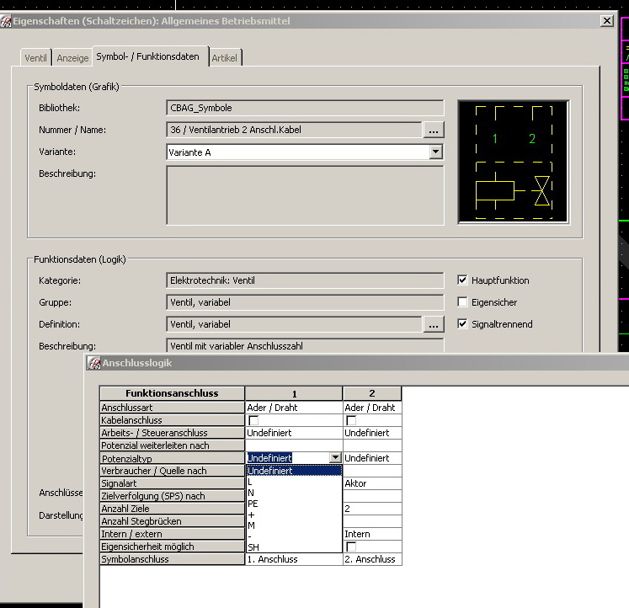Open definition browser next to Definition field

click(x=434, y=324)
